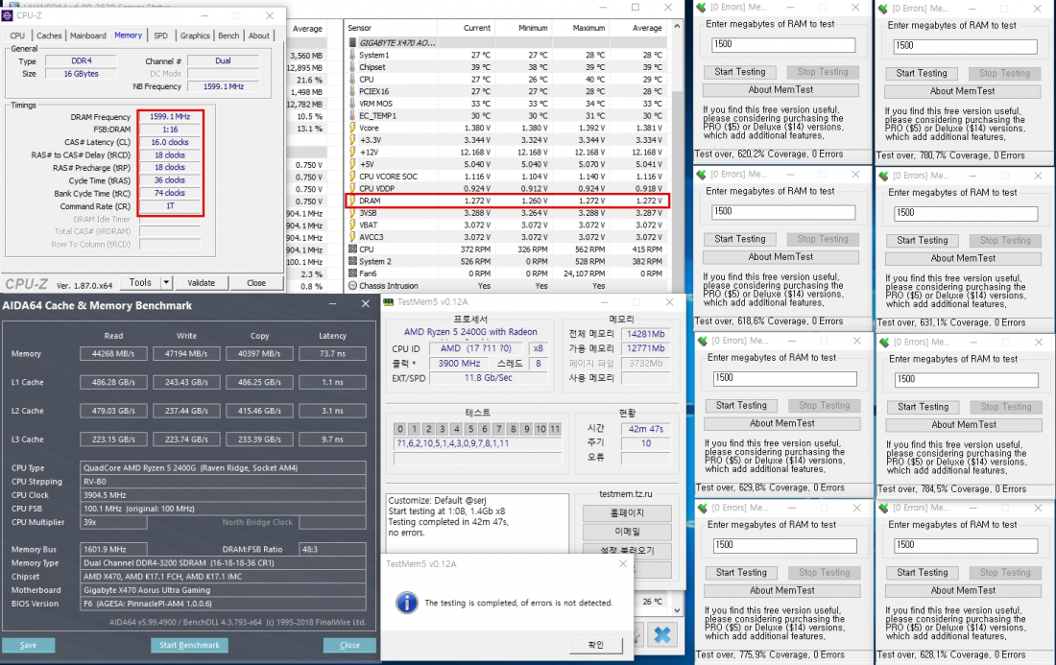This screenshot has width=1056, height=665.
Task: Click About MemTest in window with 780.7% coverage
Action: pyautogui.click(x=962, y=91)
